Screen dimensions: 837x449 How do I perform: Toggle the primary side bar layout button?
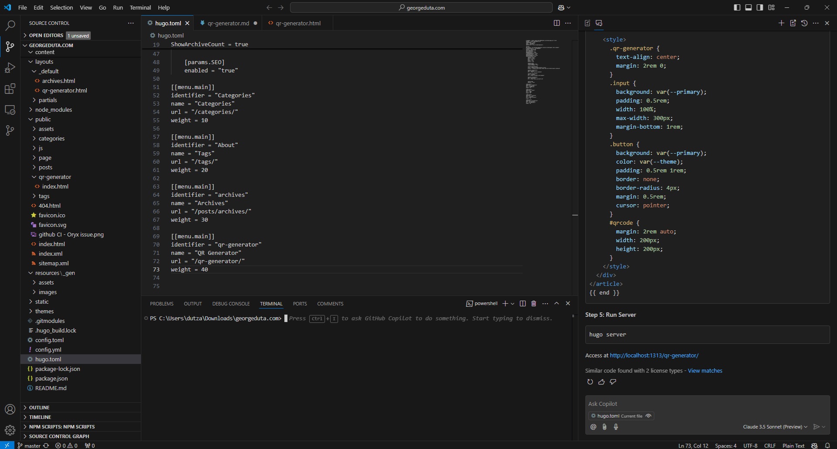point(737,7)
